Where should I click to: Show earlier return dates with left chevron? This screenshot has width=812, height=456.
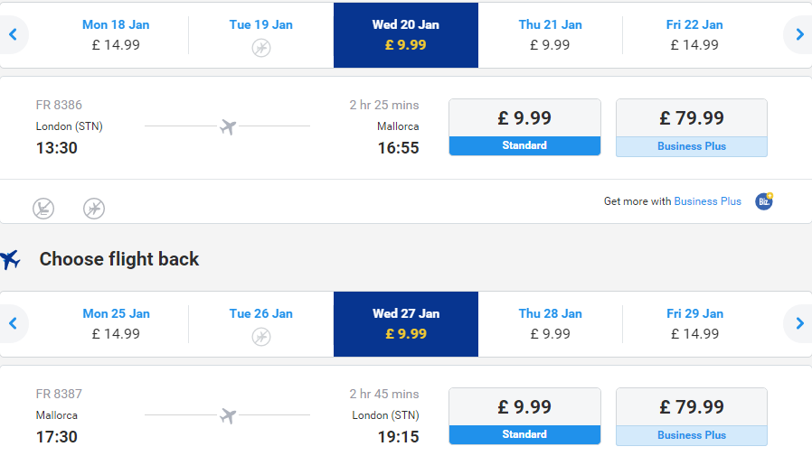[13, 323]
